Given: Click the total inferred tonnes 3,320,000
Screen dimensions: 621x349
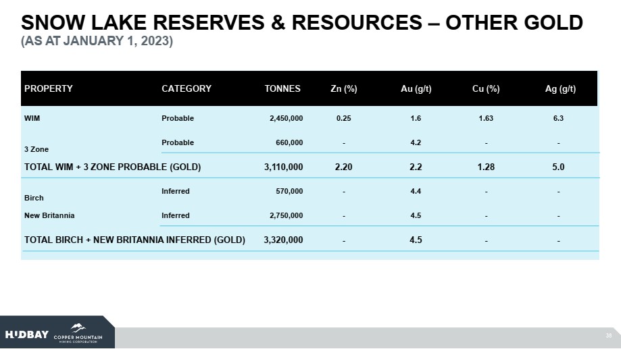Looking at the screenshot, I should [283, 240].
